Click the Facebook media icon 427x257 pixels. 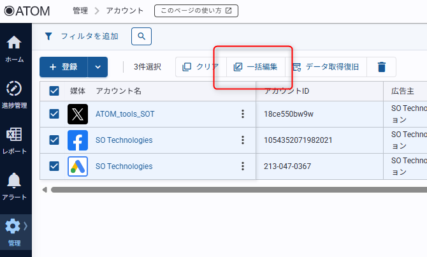(x=78, y=140)
